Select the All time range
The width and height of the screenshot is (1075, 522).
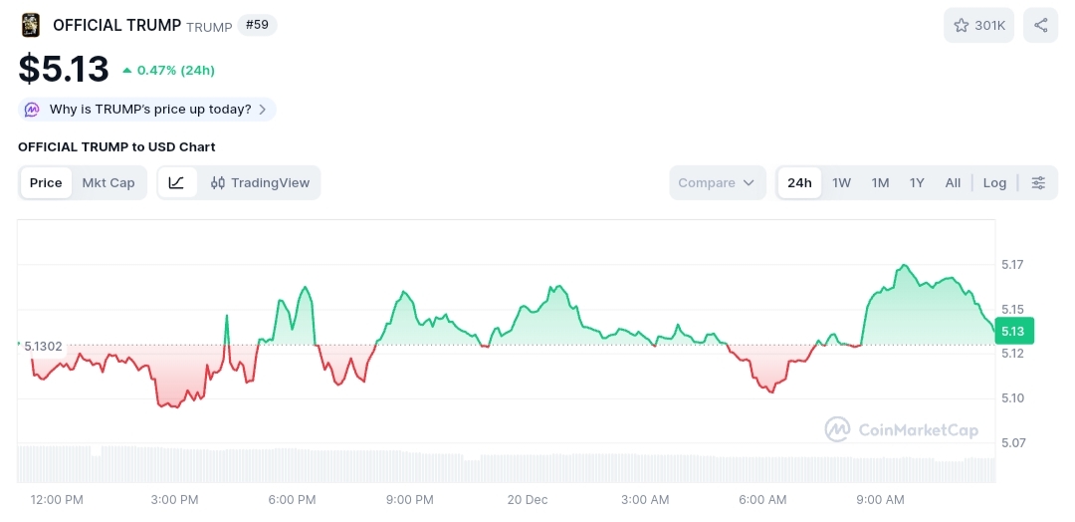click(953, 182)
